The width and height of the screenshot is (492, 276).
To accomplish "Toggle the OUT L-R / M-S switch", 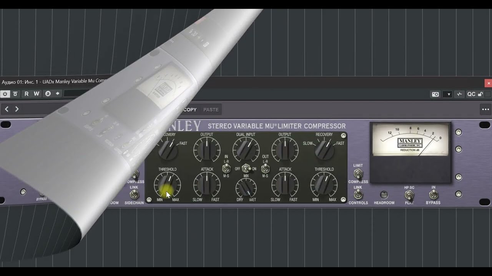I will 265,168.
